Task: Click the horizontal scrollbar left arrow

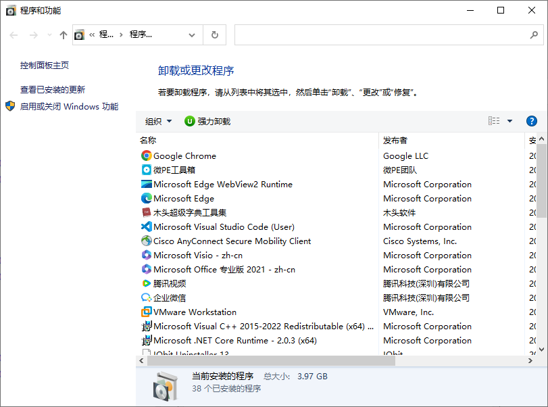Action: click(141, 361)
